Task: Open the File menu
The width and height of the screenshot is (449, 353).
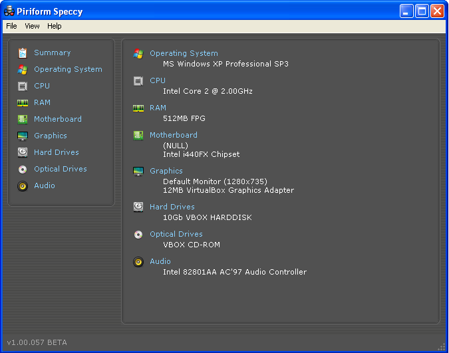Action: (x=11, y=27)
